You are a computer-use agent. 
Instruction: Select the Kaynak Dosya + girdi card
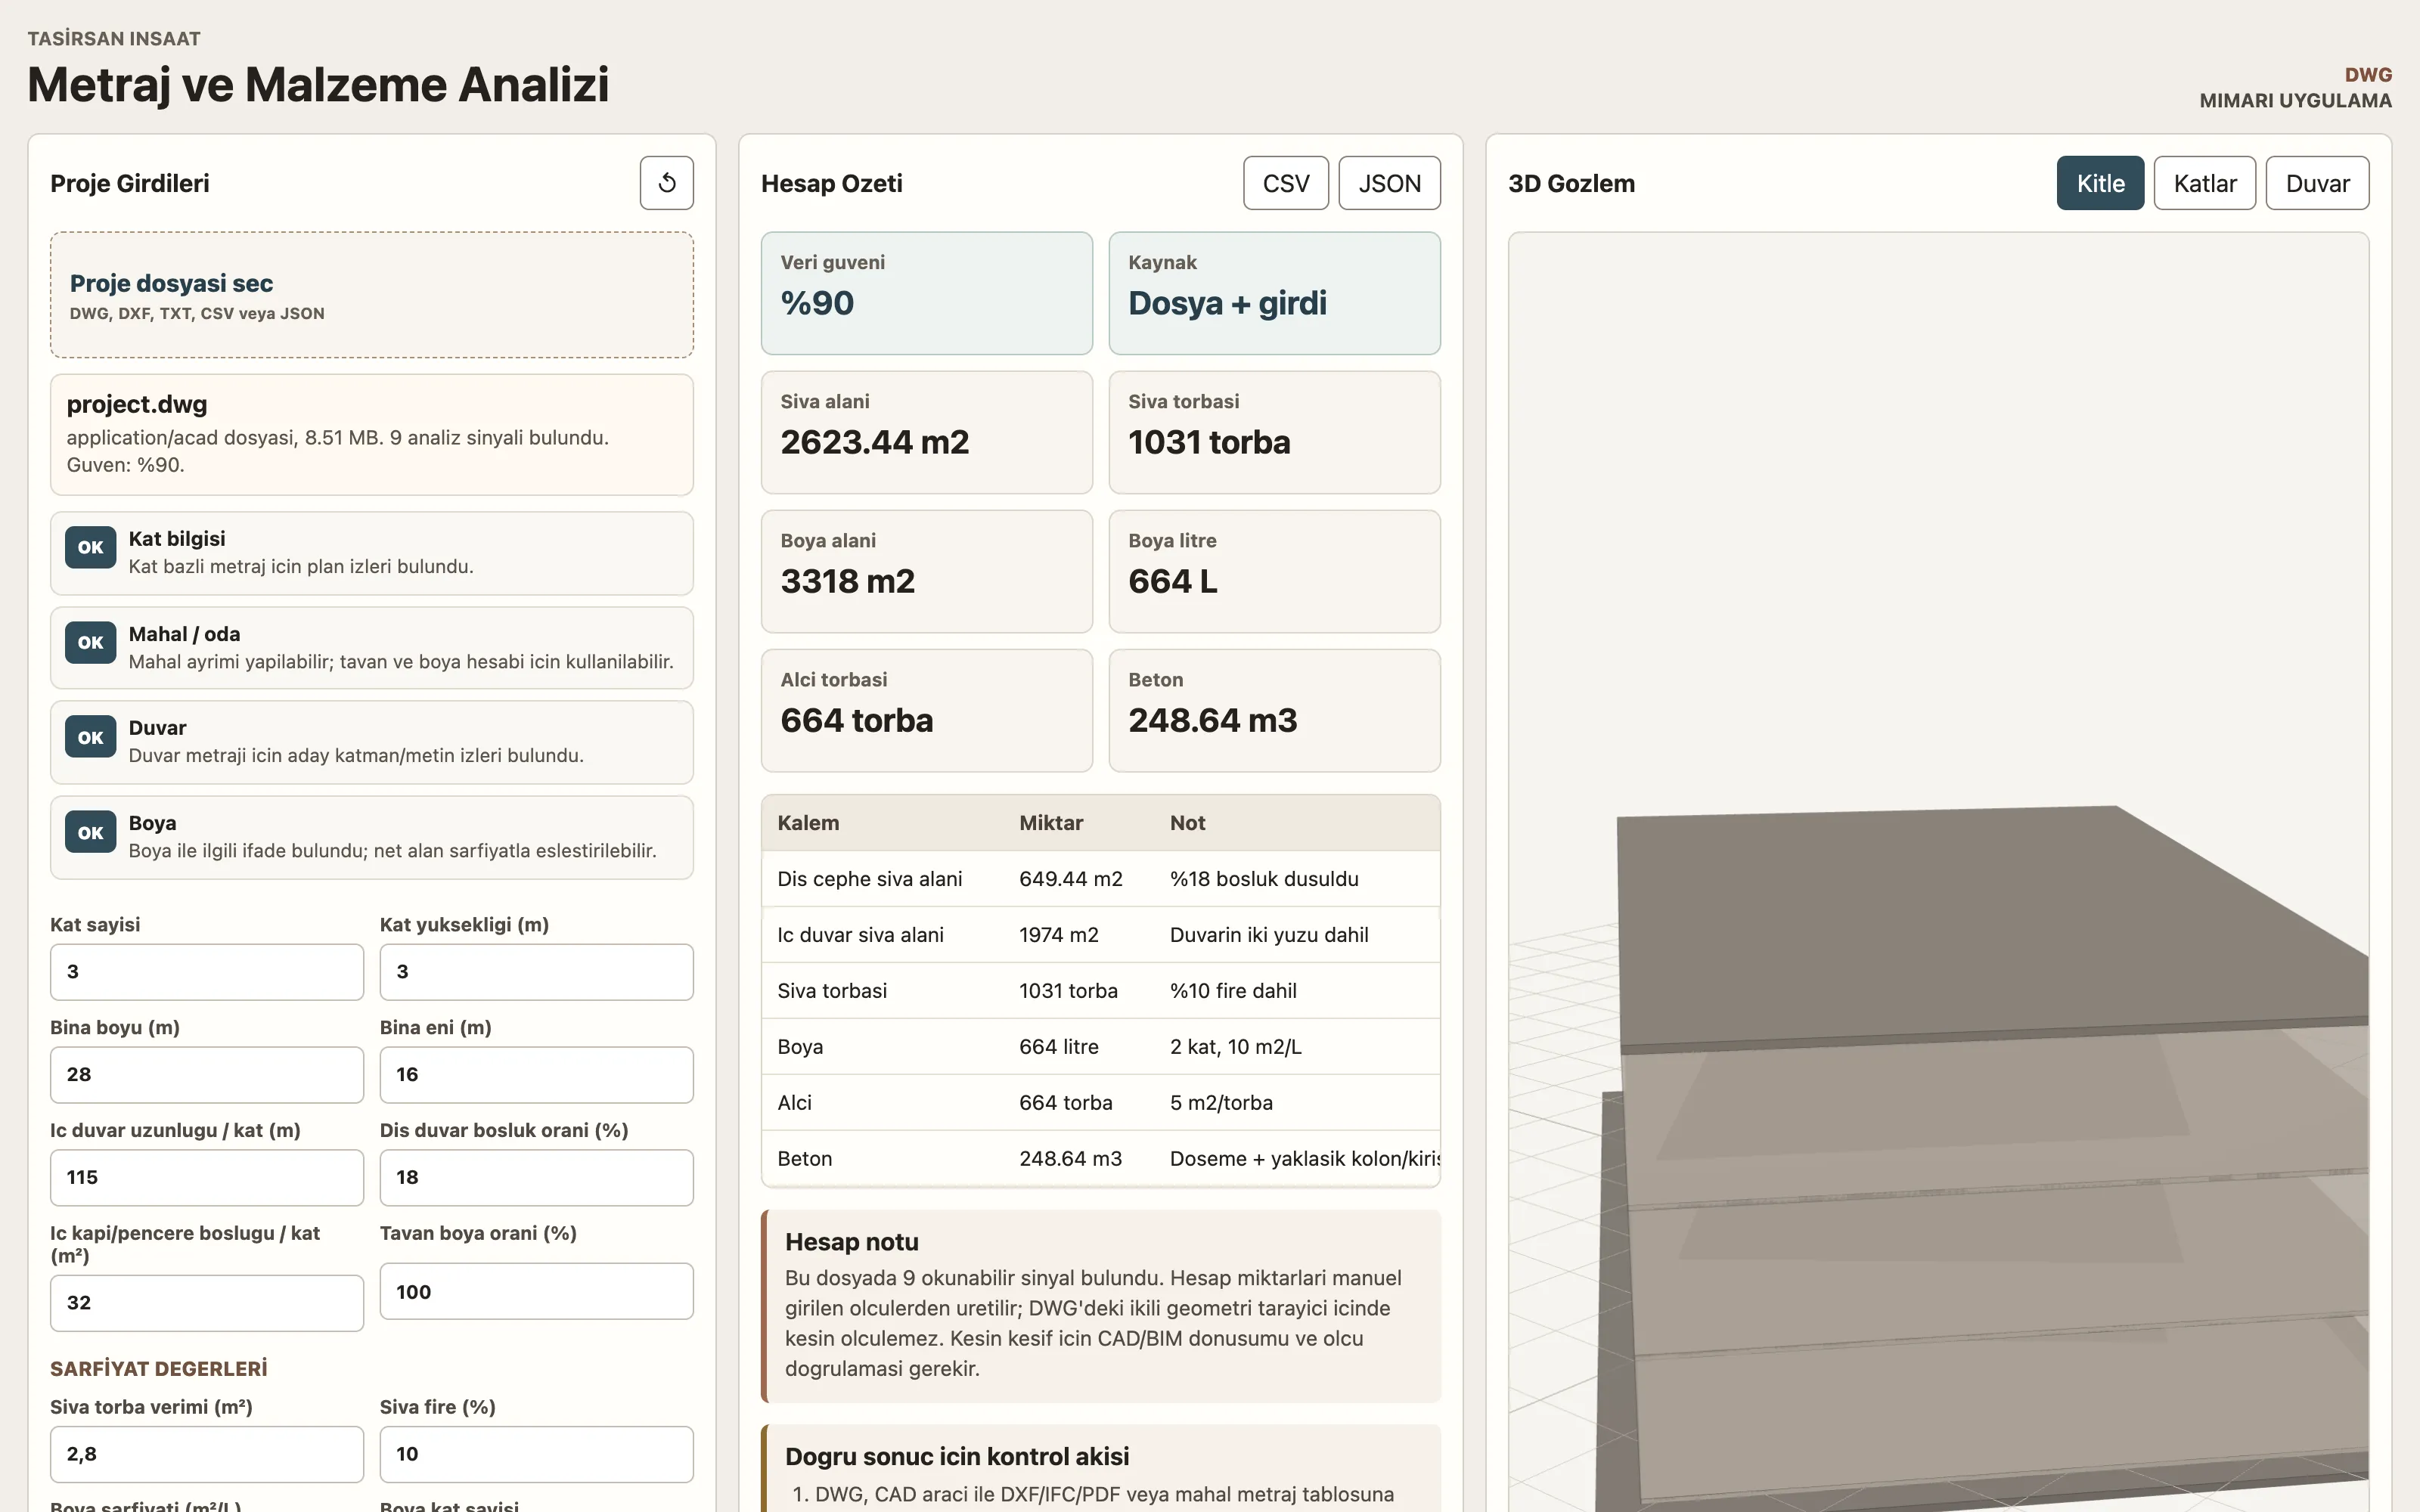(1274, 293)
